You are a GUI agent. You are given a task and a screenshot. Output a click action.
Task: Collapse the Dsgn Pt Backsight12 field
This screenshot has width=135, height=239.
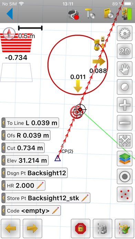click(3, 173)
